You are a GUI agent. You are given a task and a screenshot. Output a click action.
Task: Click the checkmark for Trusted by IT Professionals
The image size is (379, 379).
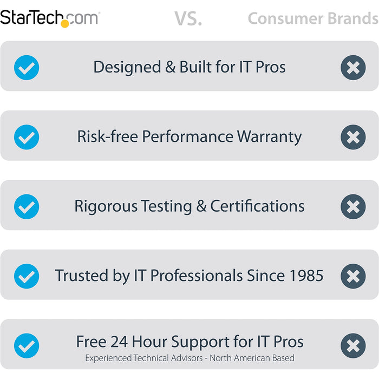tap(27, 276)
